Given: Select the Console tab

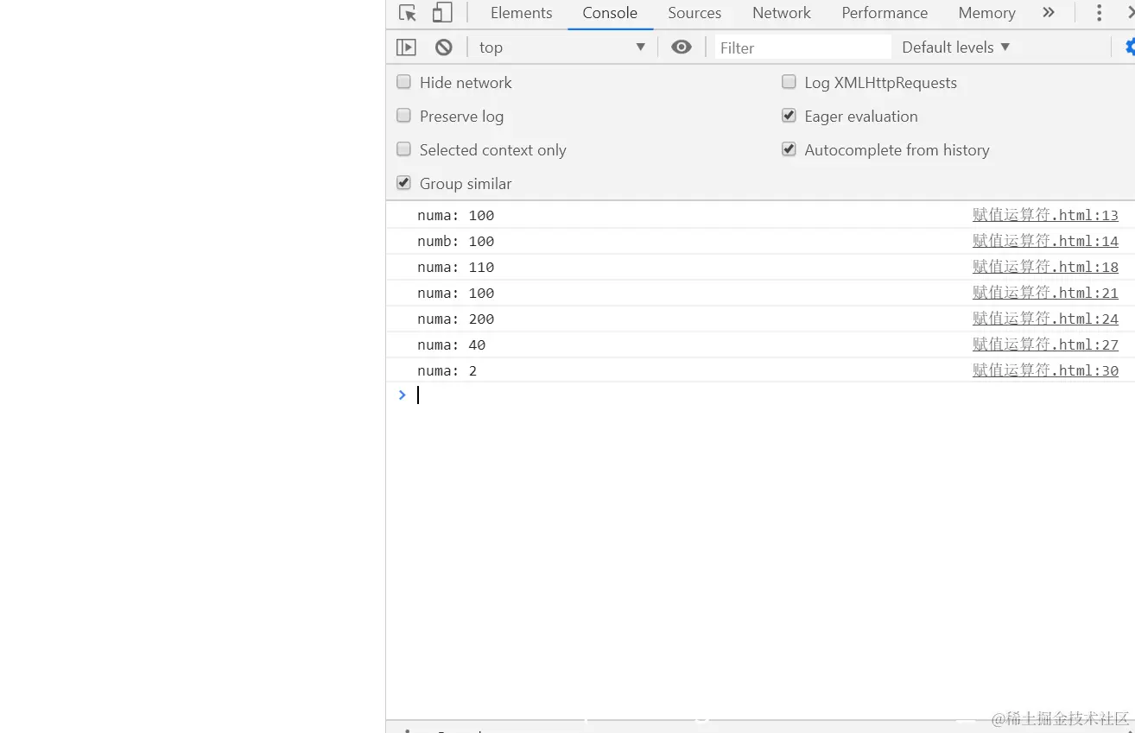Looking at the screenshot, I should tap(610, 13).
